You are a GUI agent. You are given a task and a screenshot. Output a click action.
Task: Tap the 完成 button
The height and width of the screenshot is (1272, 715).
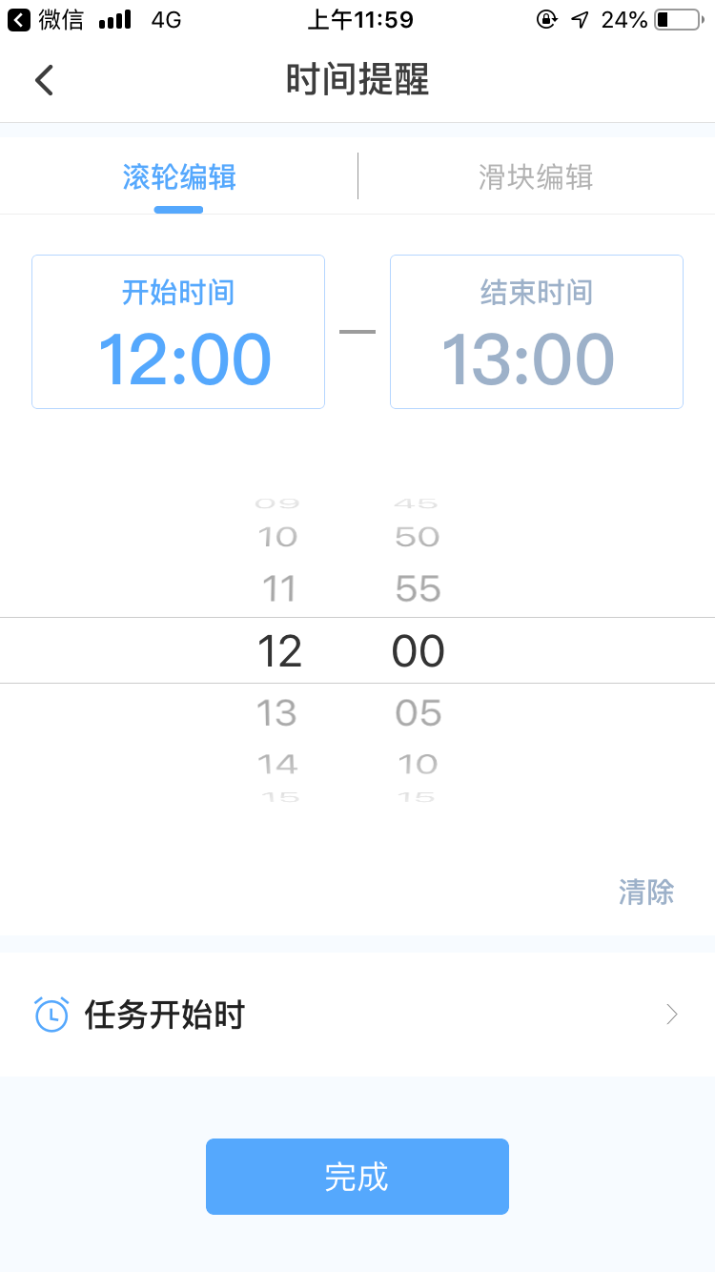[x=357, y=1177]
